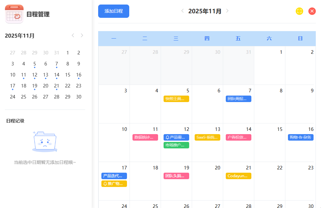Click the sad folder empty-state illustration

(45, 142)
